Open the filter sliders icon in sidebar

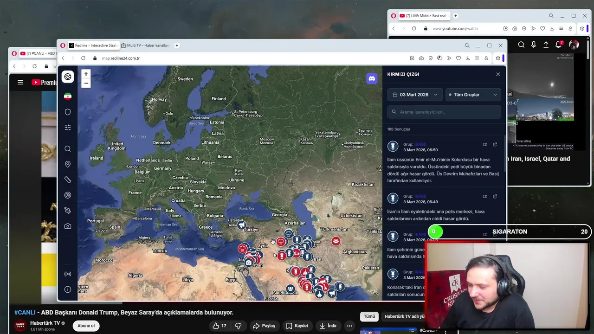68,127
